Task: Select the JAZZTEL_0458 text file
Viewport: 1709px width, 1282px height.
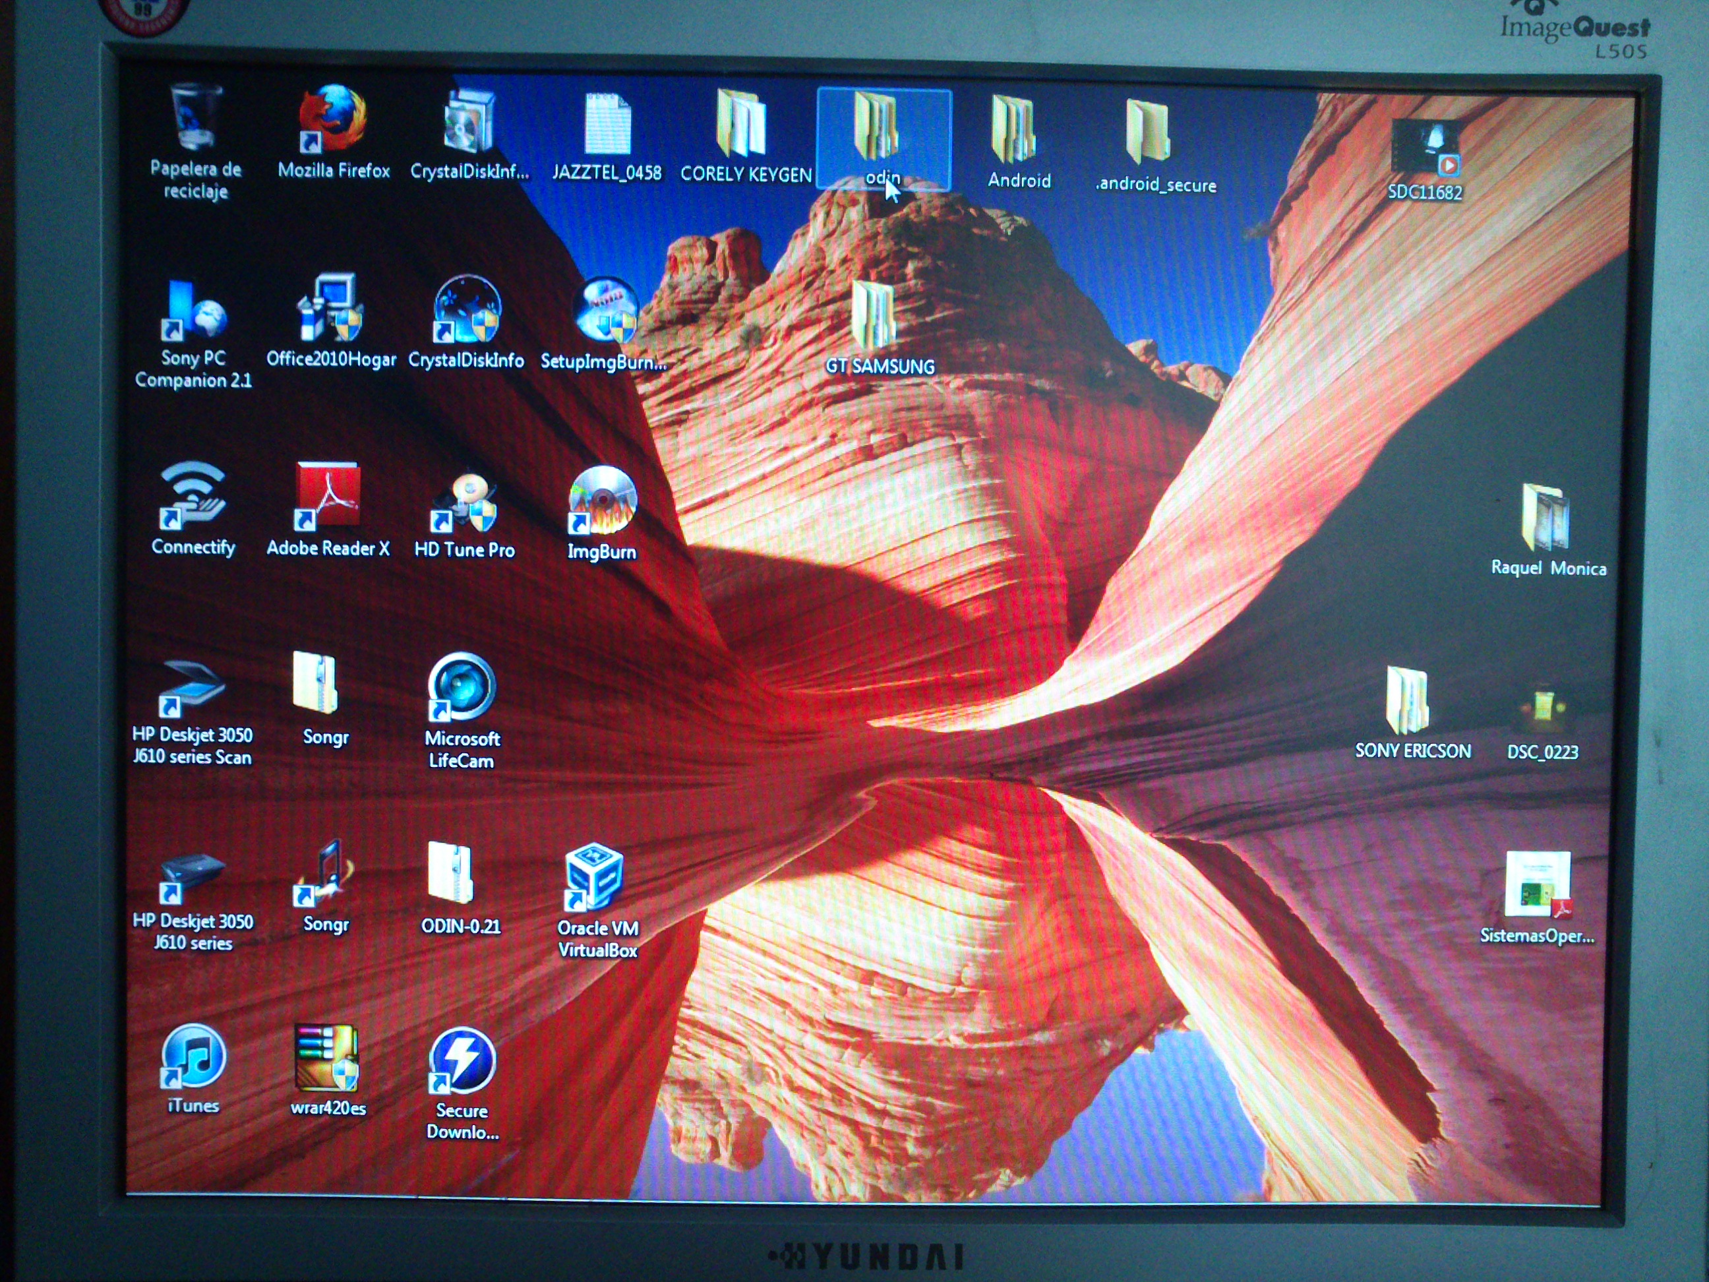Action: coord(607,125)
